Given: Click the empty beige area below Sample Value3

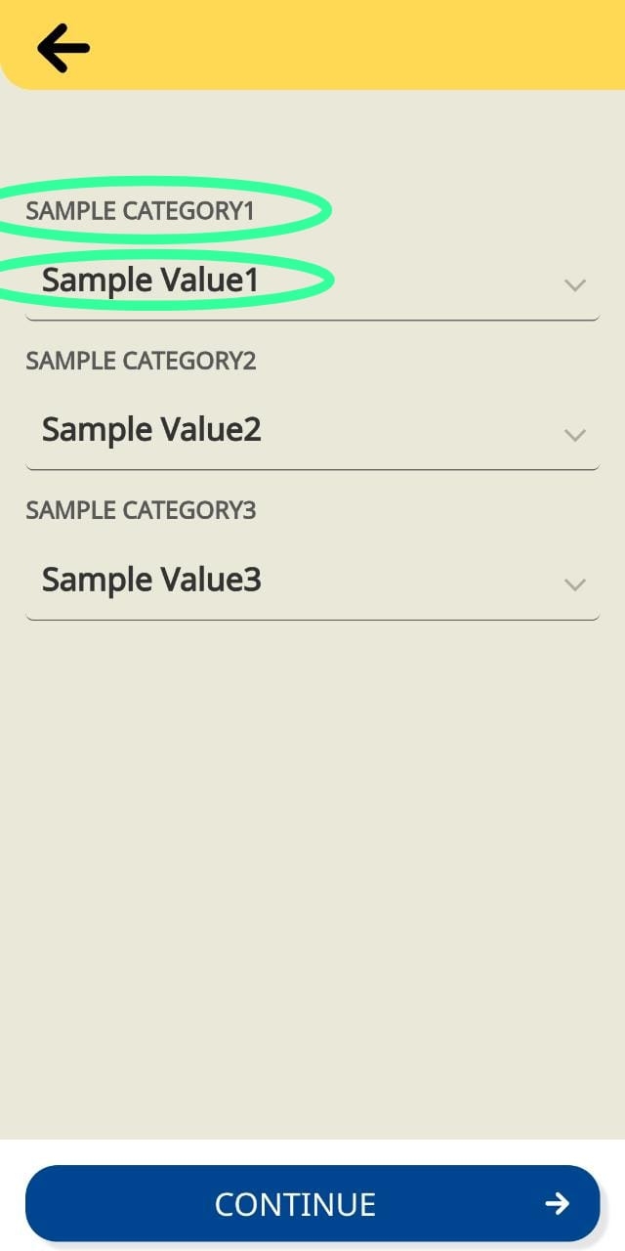Looking at the screenshot, I should click(312, 860).
